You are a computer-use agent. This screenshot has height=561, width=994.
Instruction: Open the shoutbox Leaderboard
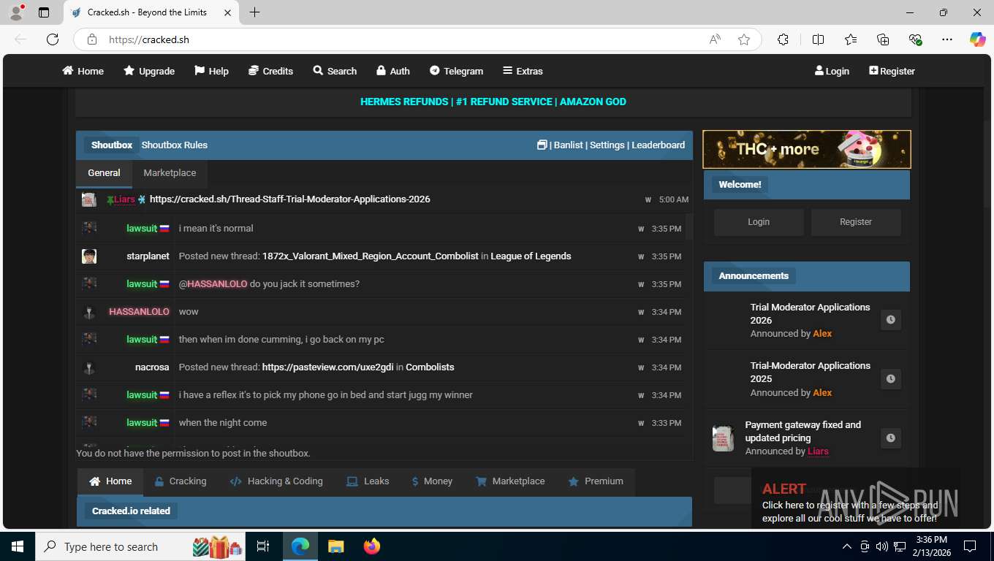click(659, 145)
